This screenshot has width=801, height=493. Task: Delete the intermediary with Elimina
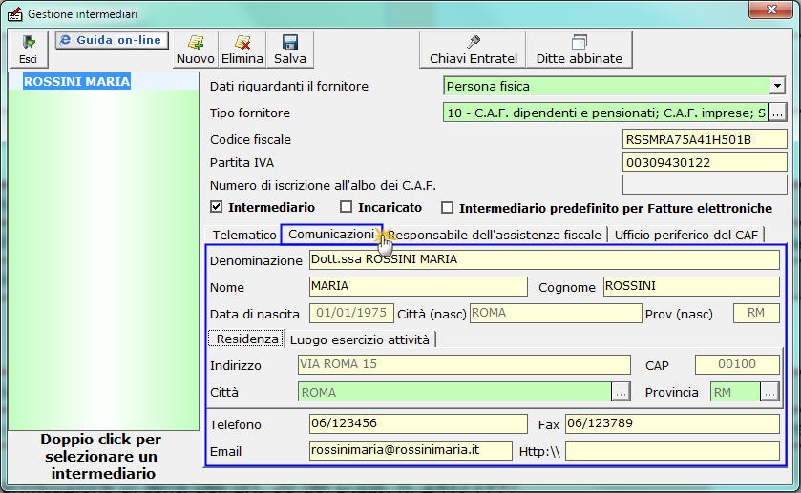point(242,50)
